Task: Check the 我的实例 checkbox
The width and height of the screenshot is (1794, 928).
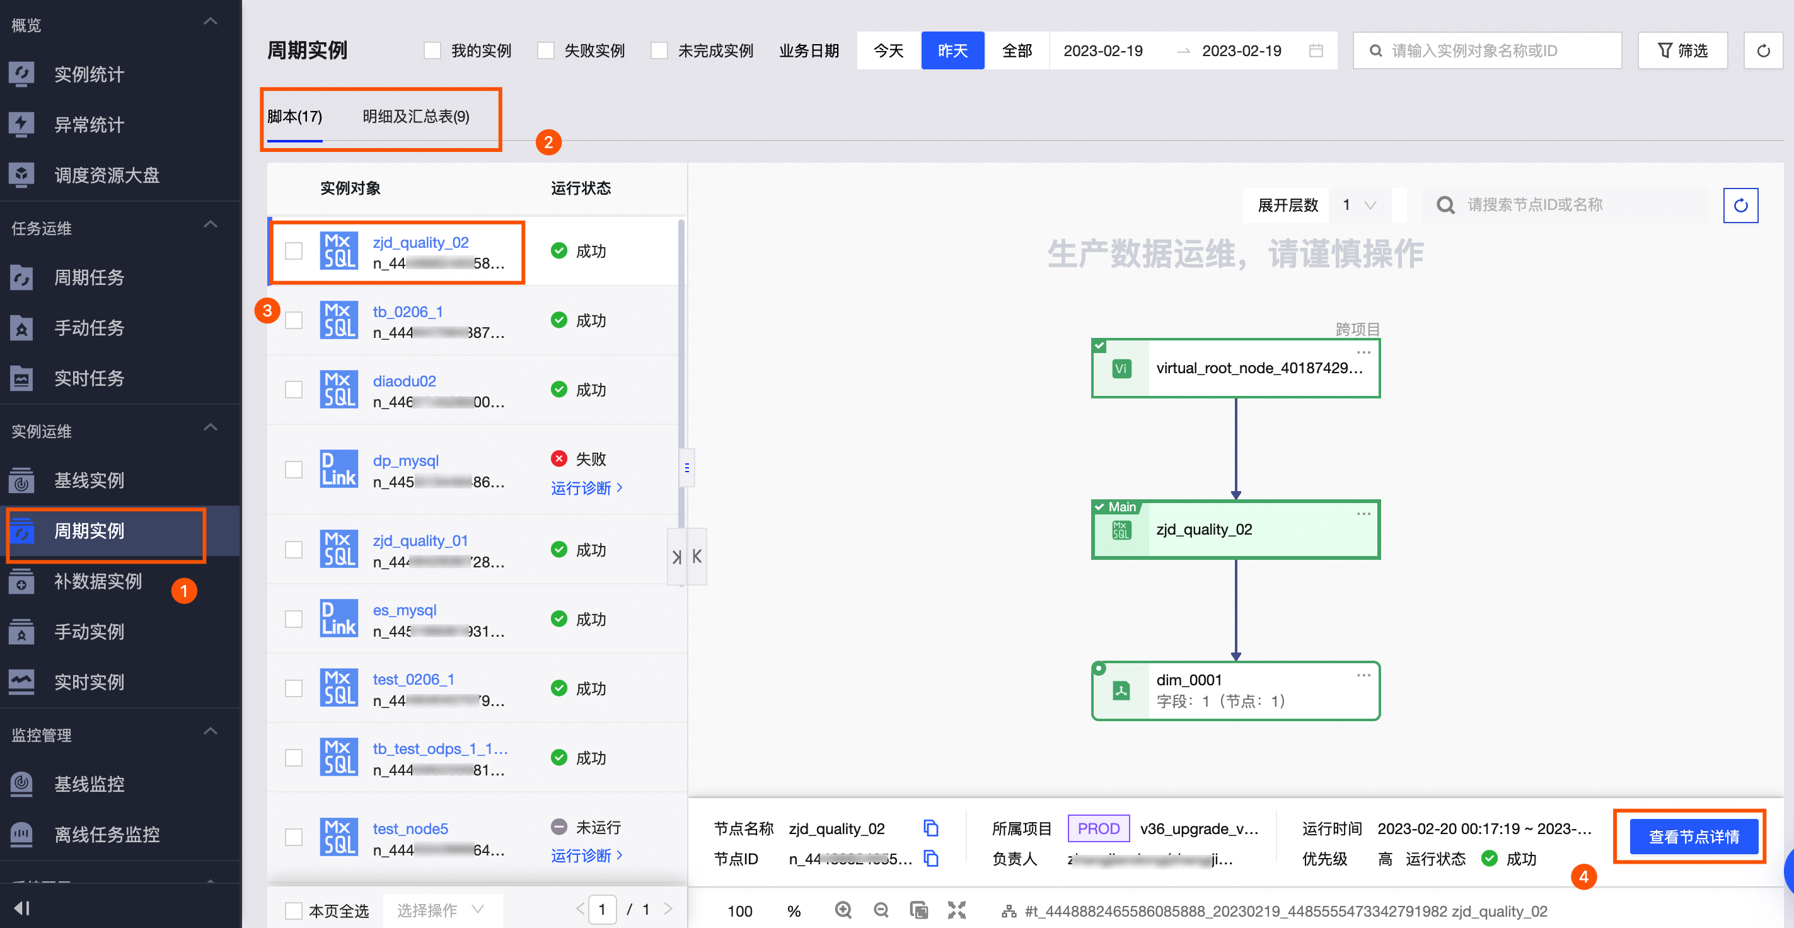Action: coord(432,51)
